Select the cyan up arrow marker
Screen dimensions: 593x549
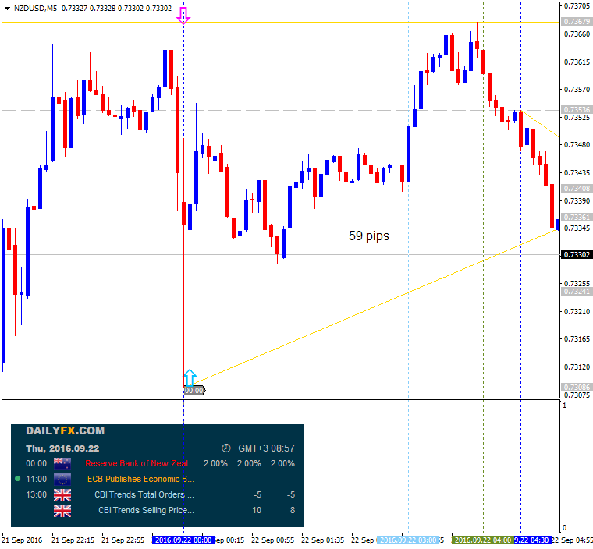tap(190, 377)
